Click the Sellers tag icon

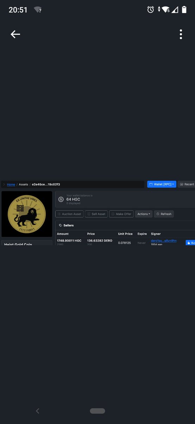point(61,225)
